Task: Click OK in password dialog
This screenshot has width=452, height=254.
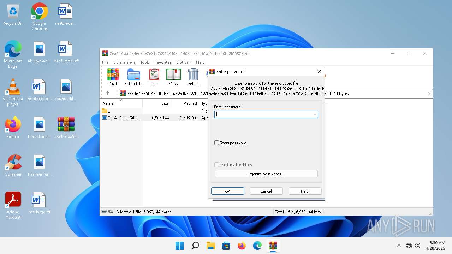Action: point(228,191)
